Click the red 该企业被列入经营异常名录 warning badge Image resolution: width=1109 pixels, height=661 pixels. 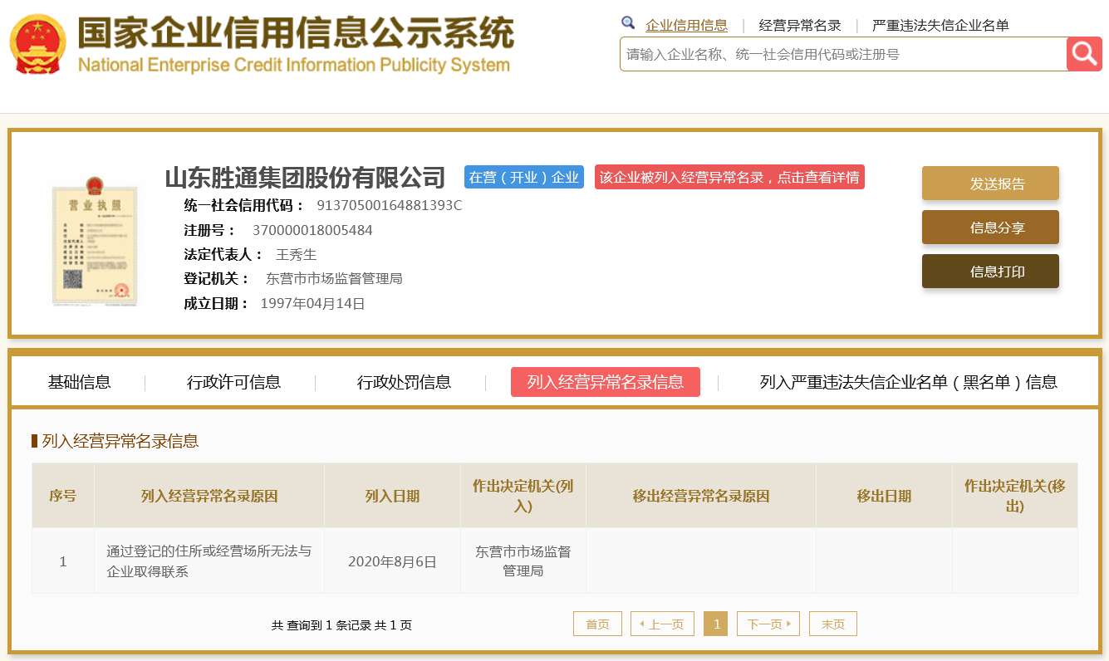[729, 176]
